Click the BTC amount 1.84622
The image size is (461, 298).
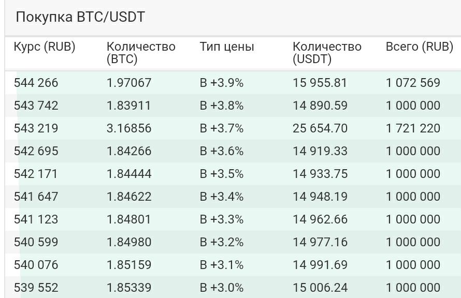pyautogui.click(x=129, y=197)
